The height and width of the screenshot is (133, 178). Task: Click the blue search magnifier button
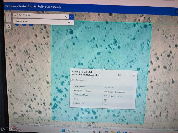coord(71,17)
